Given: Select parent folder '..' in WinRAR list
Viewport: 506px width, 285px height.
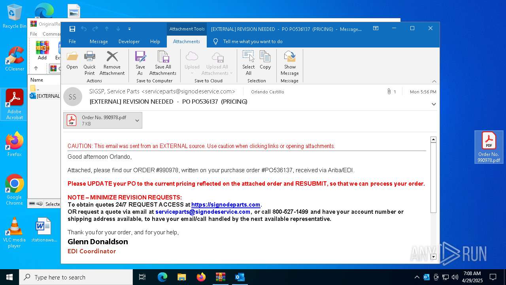Looking at the screenshot, I should coord(36,89).
